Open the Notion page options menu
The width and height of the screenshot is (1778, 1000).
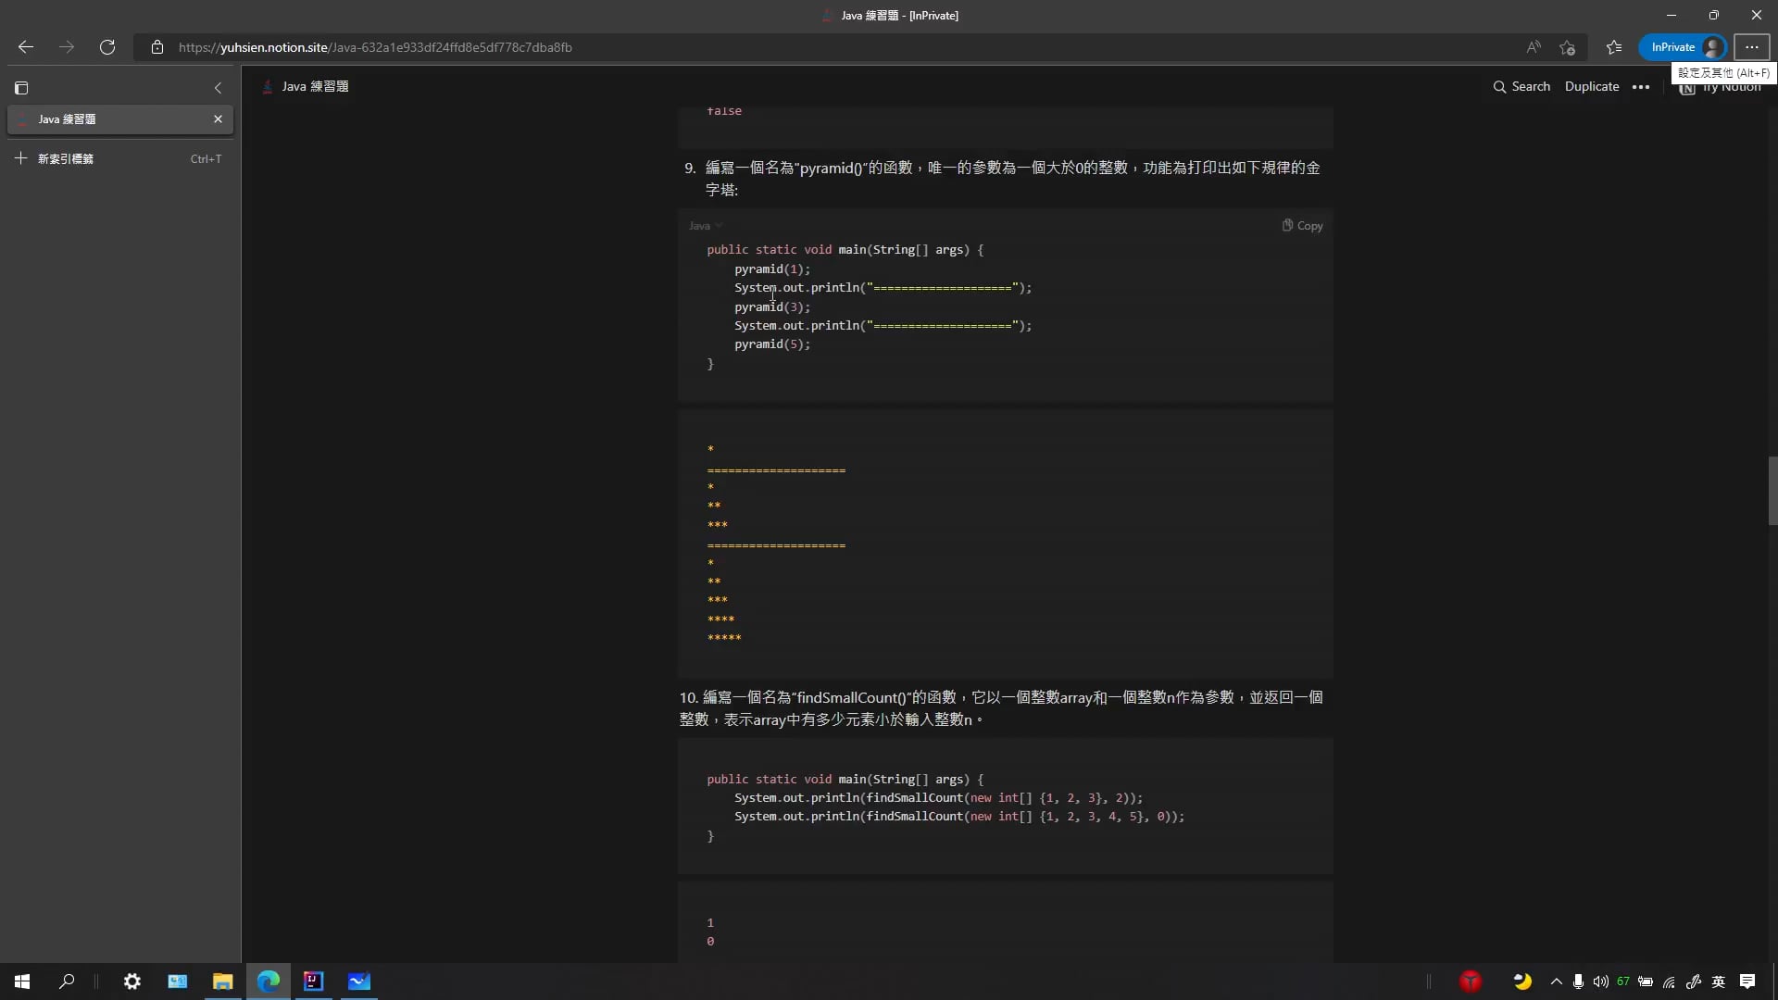pyautogui.click(x=1641, y=86)
